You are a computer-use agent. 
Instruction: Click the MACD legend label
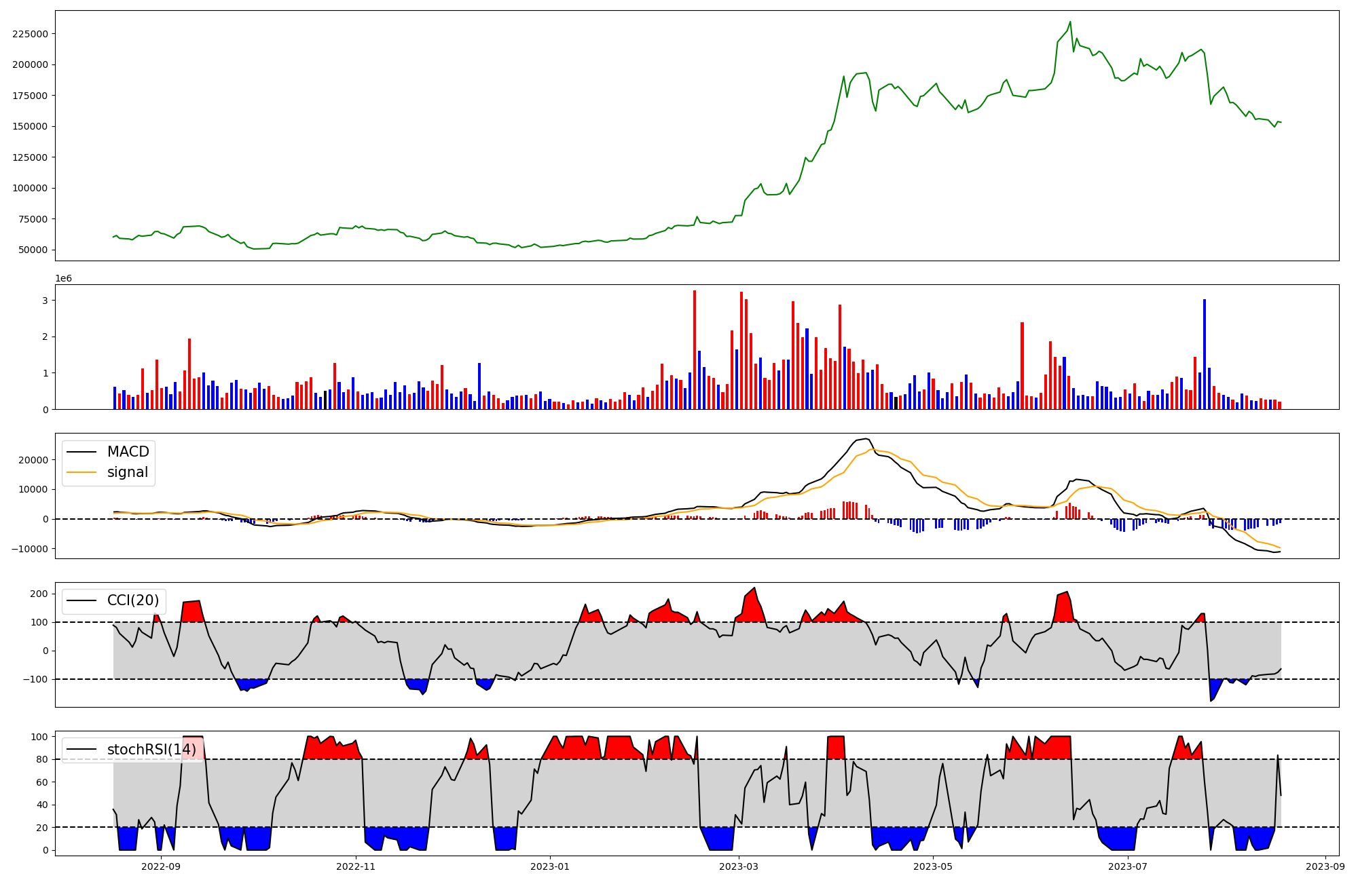click(x=128, y=452)
